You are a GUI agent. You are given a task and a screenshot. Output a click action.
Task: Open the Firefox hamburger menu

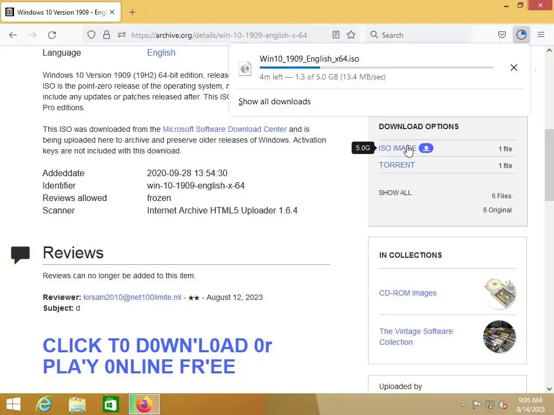tap(541, 35)
